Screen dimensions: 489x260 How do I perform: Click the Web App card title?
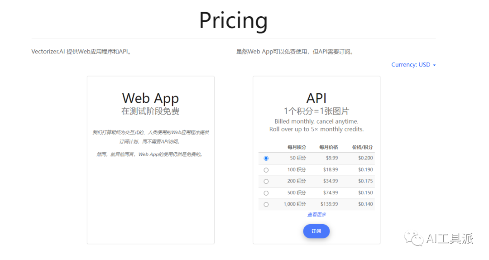coord(150,98)
